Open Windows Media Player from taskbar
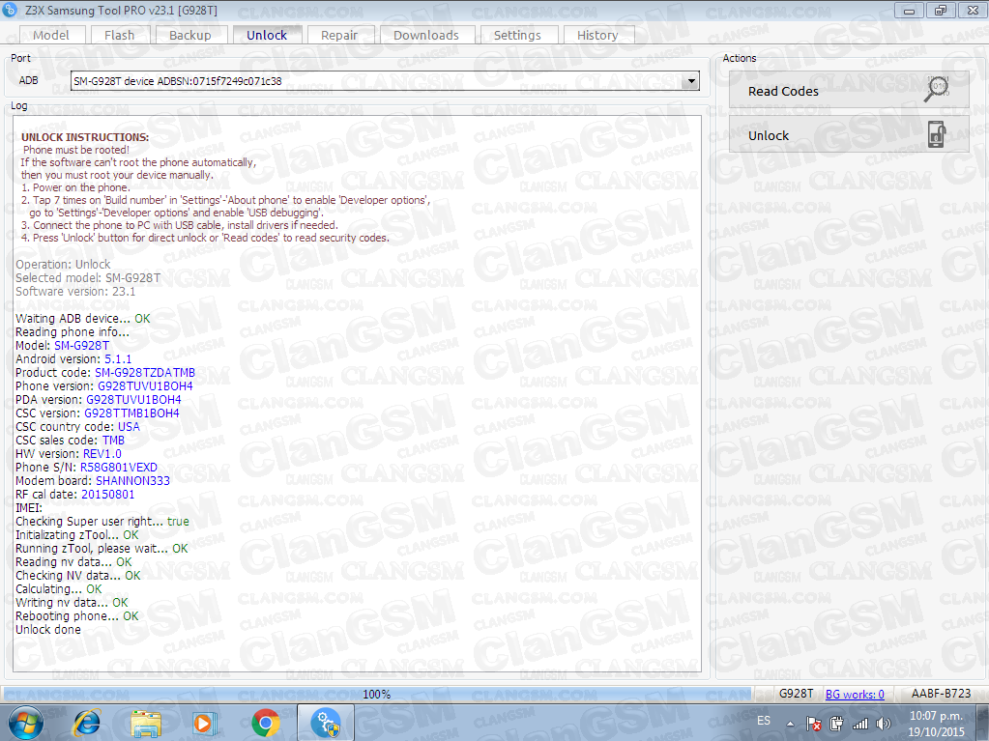Screen dimensions: 989x741 click(203, 723)
